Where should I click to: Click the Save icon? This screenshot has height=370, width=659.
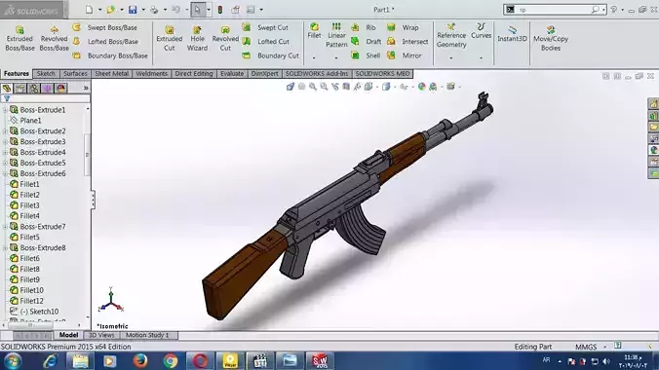pyautogui.click(x=133, y=10)
